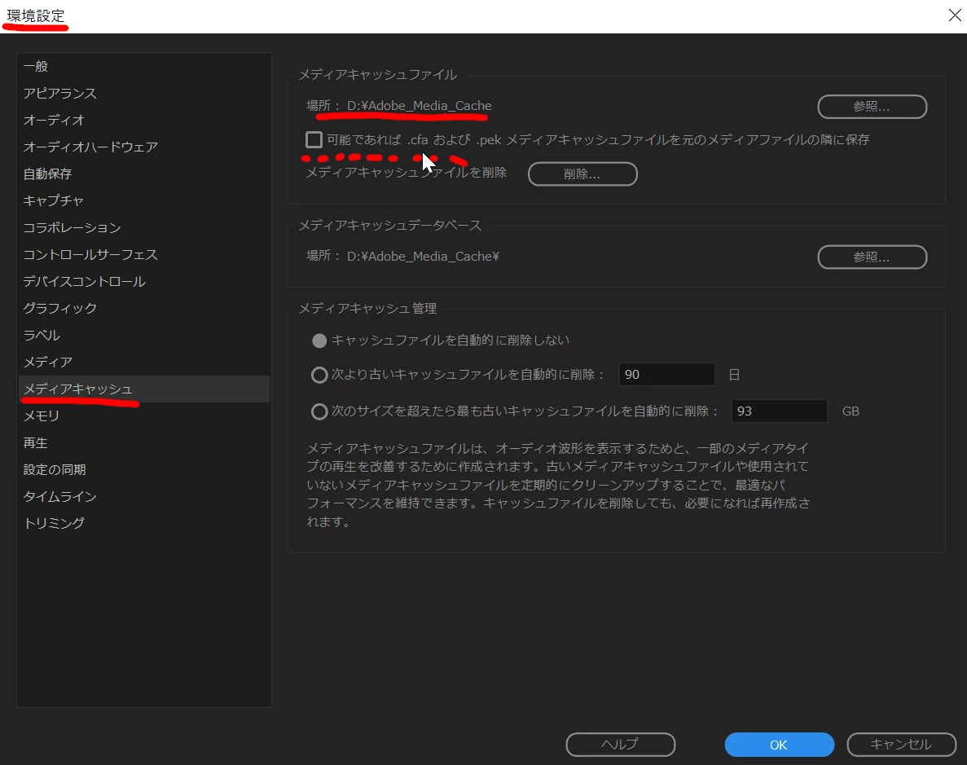The height and width of the screenshot is (765, 967).
Task: Confirm preferences with OK
Action: point(779,745)
